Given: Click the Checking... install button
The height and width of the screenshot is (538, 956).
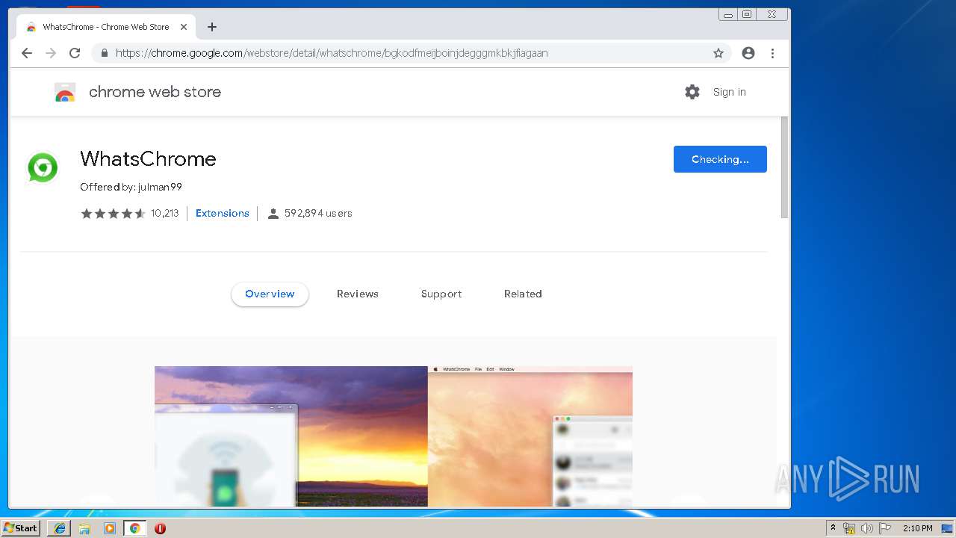Looking at the screenshot, I should coord(720,159).
